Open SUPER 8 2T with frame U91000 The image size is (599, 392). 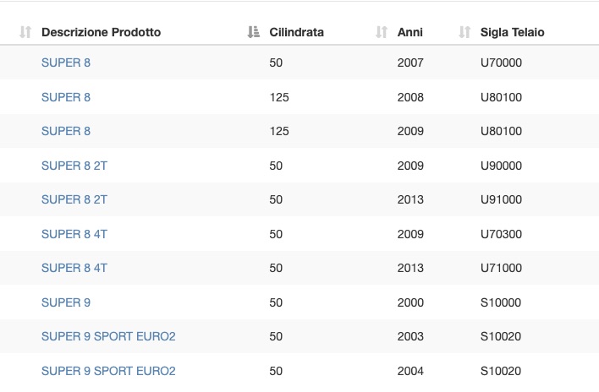74,199
